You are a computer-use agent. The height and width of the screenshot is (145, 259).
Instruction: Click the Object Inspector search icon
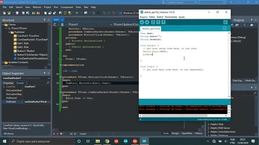pos(48,83)
